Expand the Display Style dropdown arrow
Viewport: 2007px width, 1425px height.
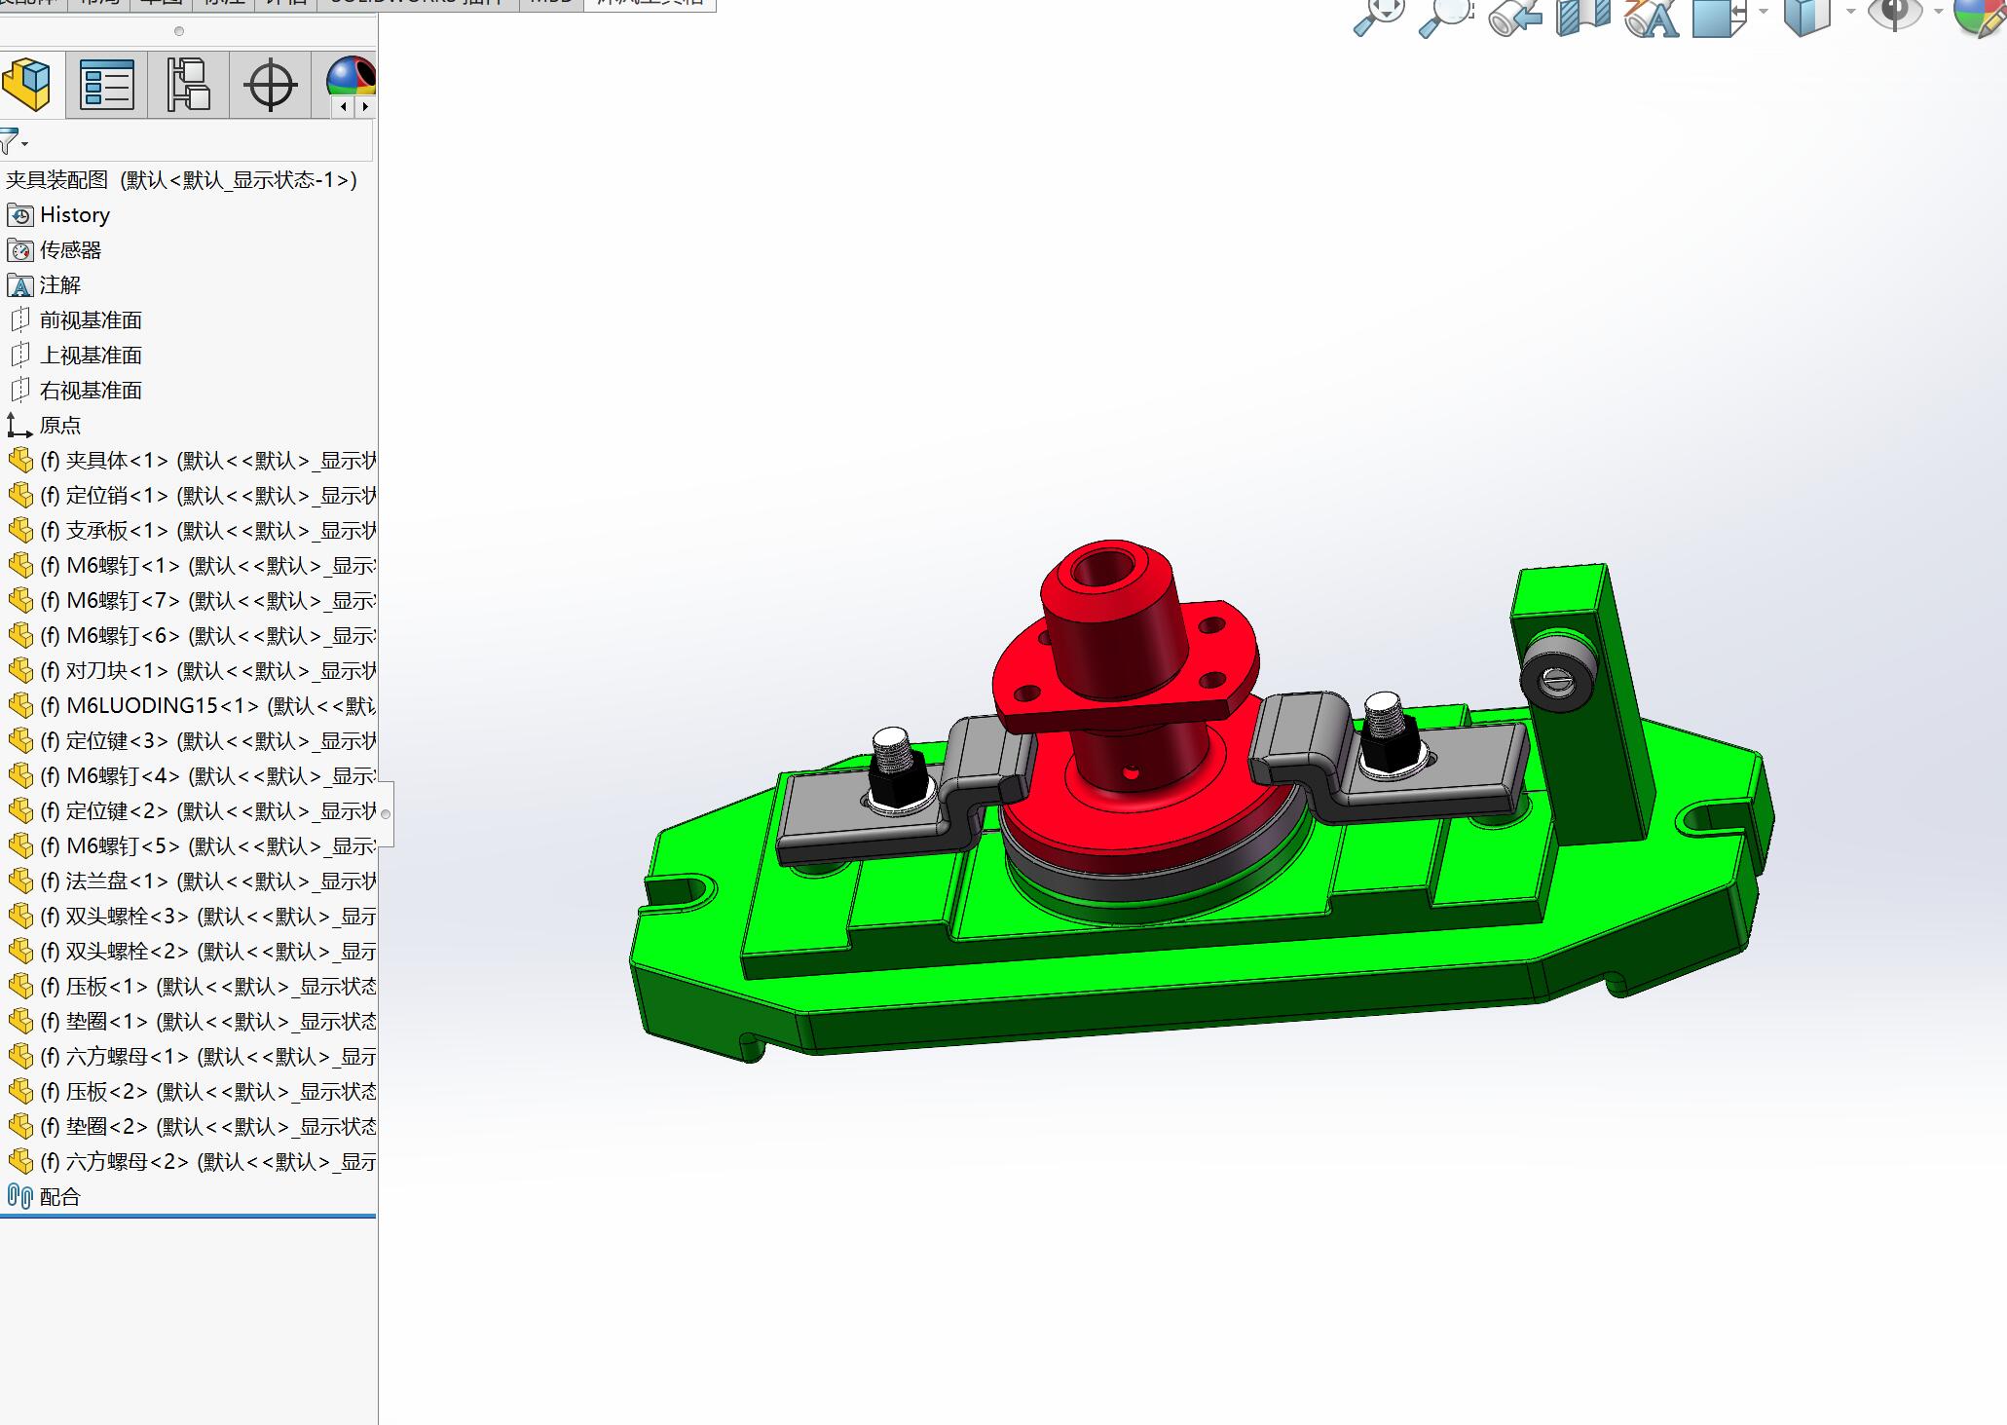pyautogui.click(x=1850, y=12)
